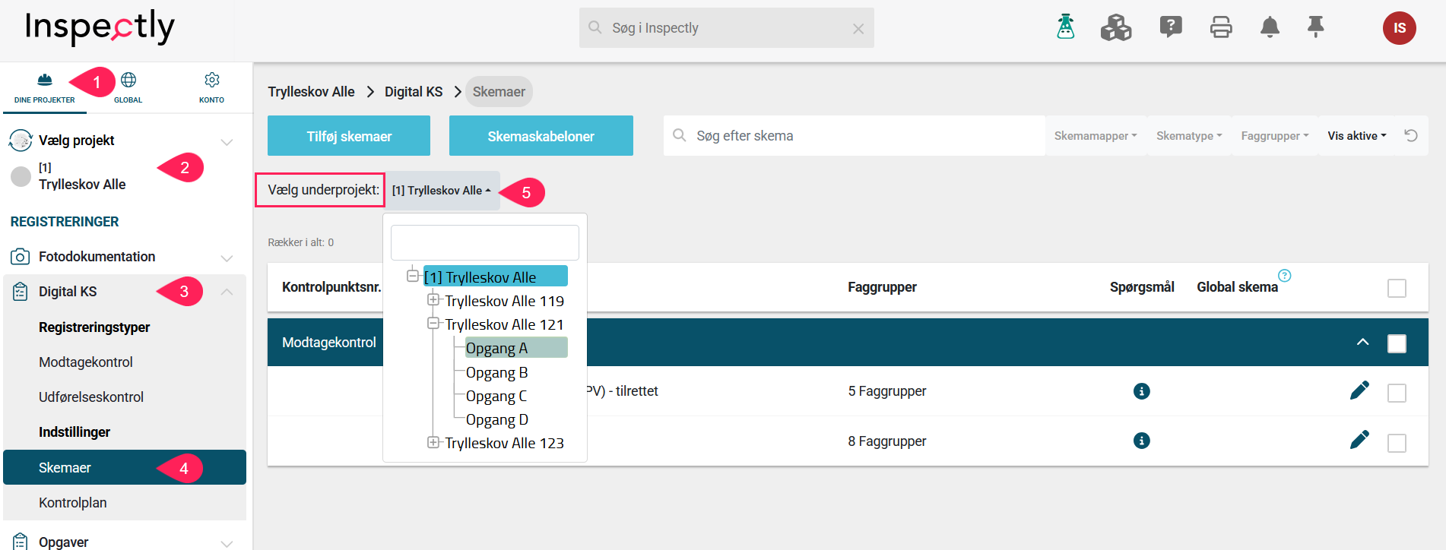1446x550 pixels.
Task: Expand the Opgaver section chevron
Action: pos(227,543)
